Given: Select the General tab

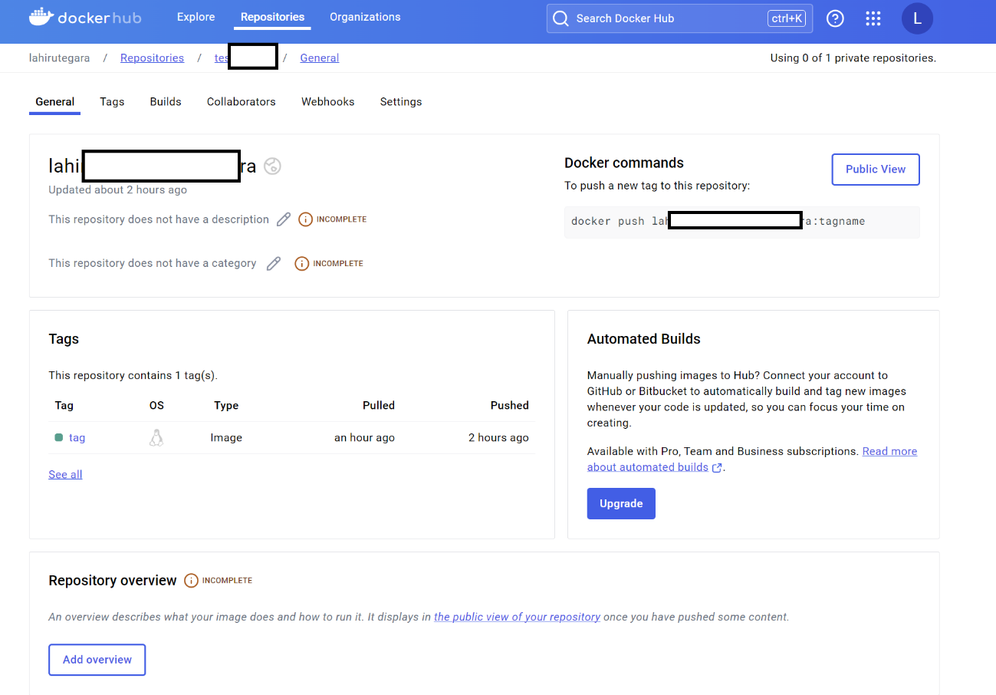Looking at the screenshot, I should [55, 101].
